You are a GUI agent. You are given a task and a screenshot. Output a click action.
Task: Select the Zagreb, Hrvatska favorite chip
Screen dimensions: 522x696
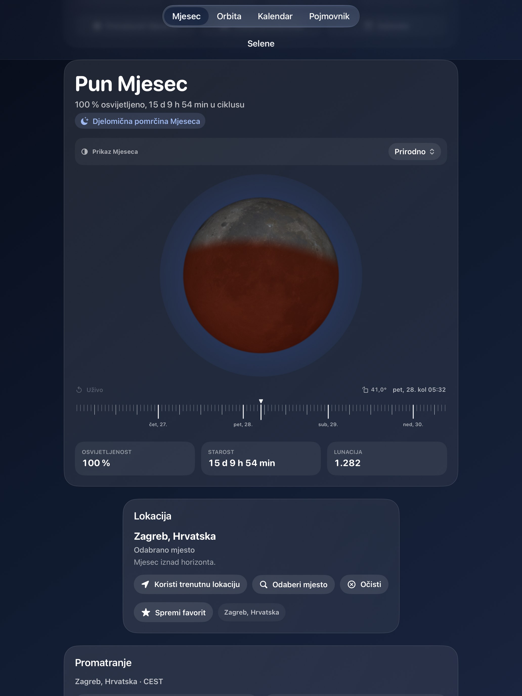tap(251, 612)
